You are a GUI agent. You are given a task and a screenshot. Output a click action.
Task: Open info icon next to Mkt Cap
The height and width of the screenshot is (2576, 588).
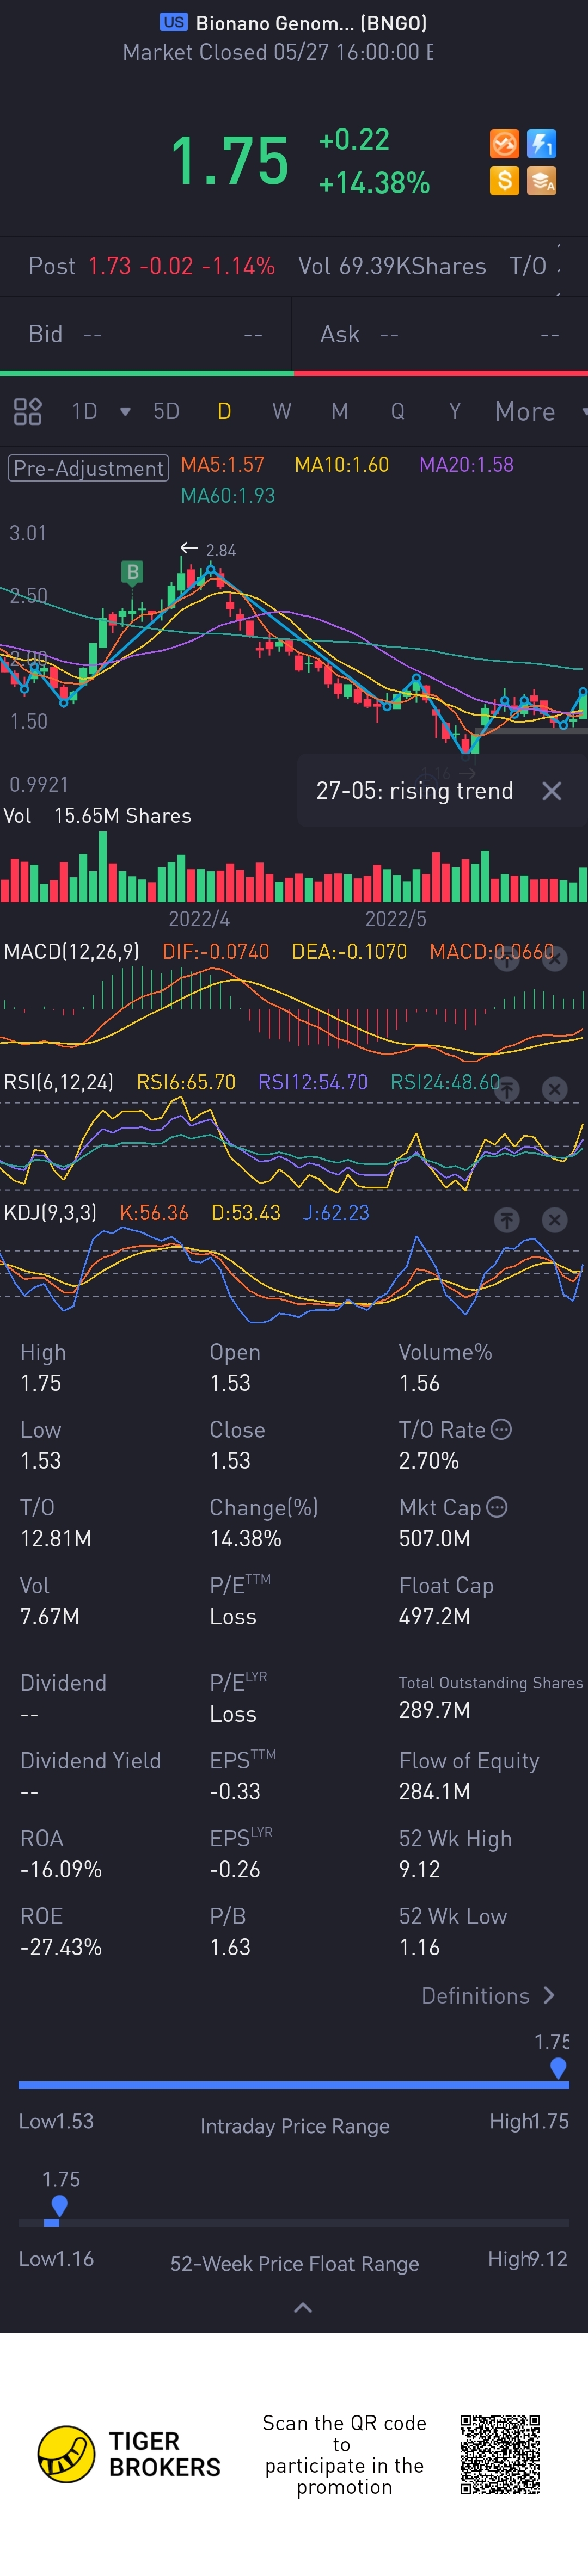point(497,1506)
